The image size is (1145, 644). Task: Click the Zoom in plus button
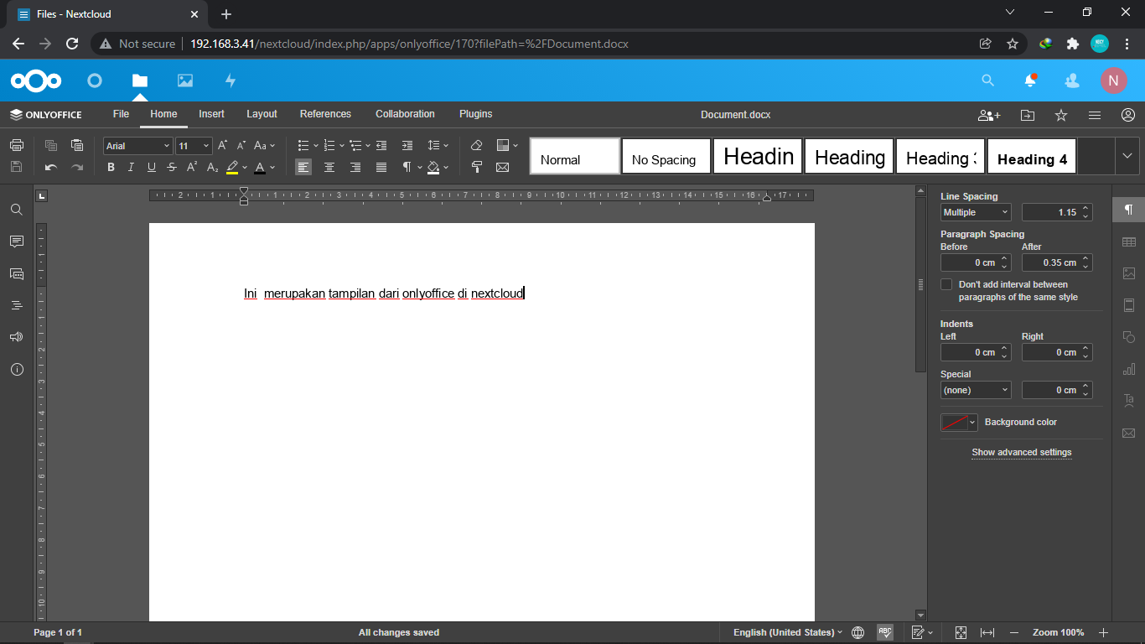pos(1103,632)
